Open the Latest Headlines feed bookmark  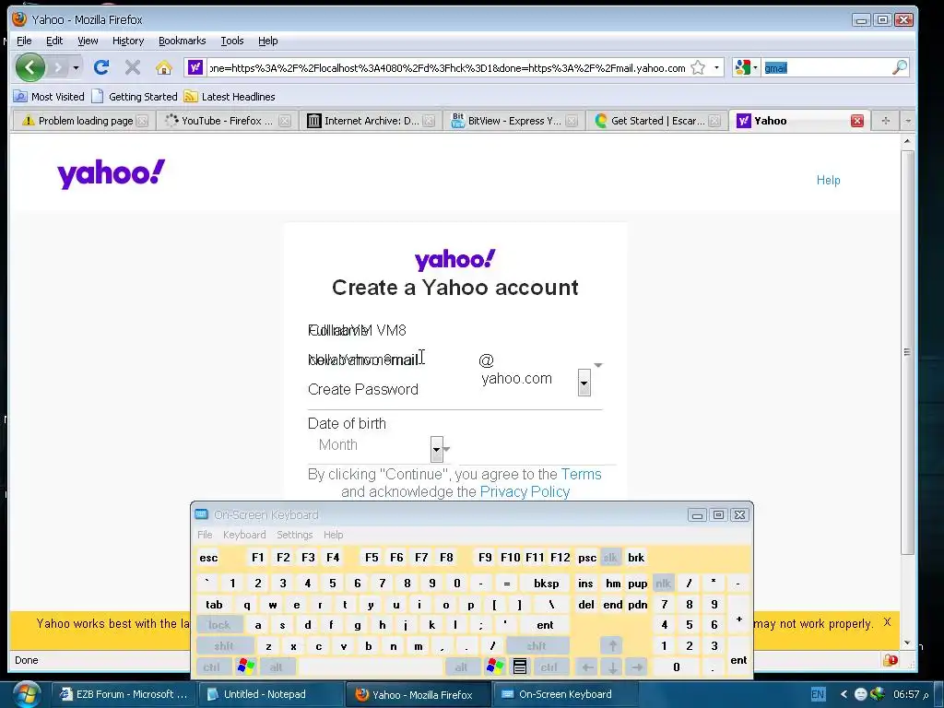click(230, 96)
